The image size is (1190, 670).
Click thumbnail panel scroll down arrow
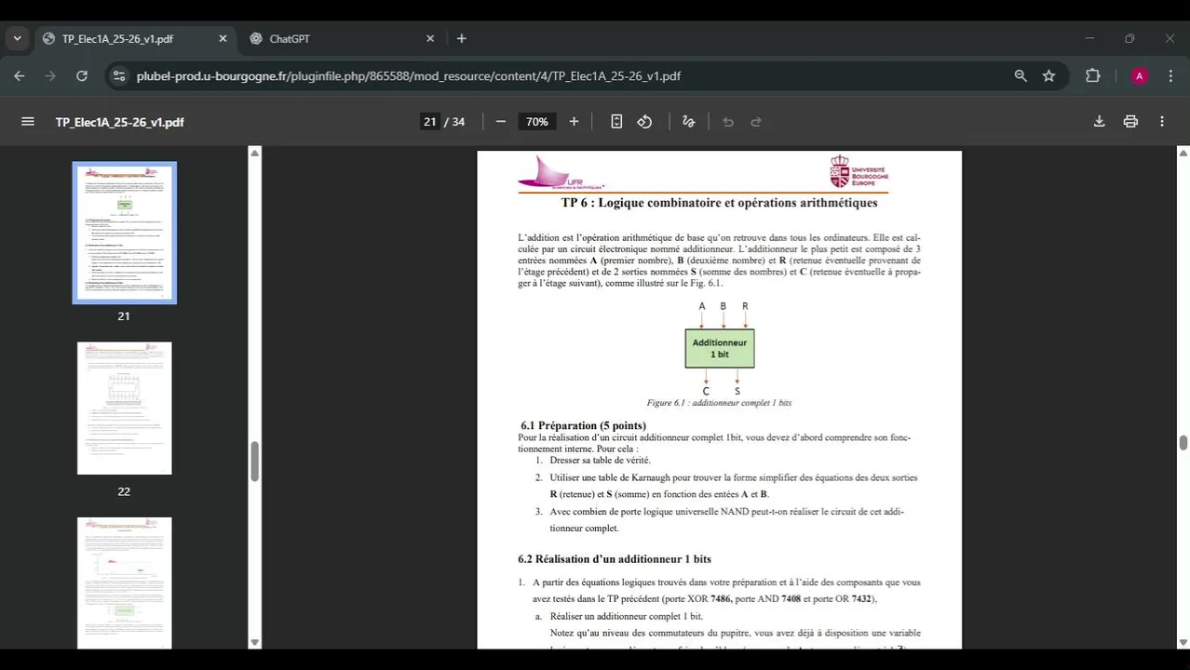point(255,642)
